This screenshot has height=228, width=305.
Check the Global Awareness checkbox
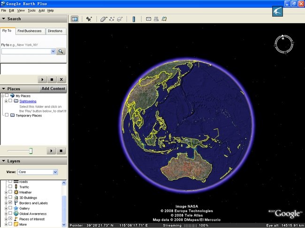[x=10, y=213]
